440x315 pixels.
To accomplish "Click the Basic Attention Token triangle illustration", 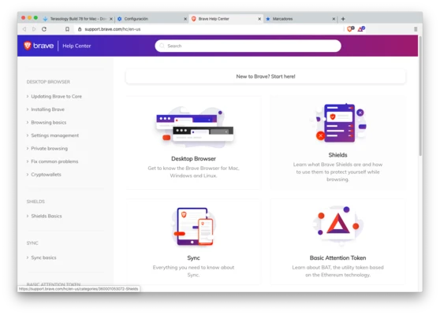I will 338,225.
